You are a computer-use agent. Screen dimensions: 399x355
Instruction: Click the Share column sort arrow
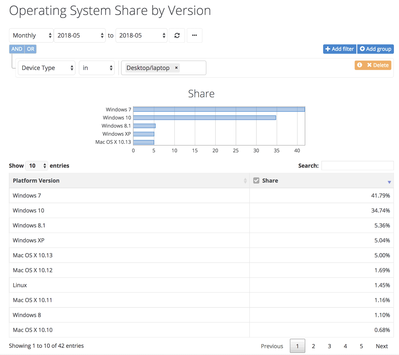point(389,182)
